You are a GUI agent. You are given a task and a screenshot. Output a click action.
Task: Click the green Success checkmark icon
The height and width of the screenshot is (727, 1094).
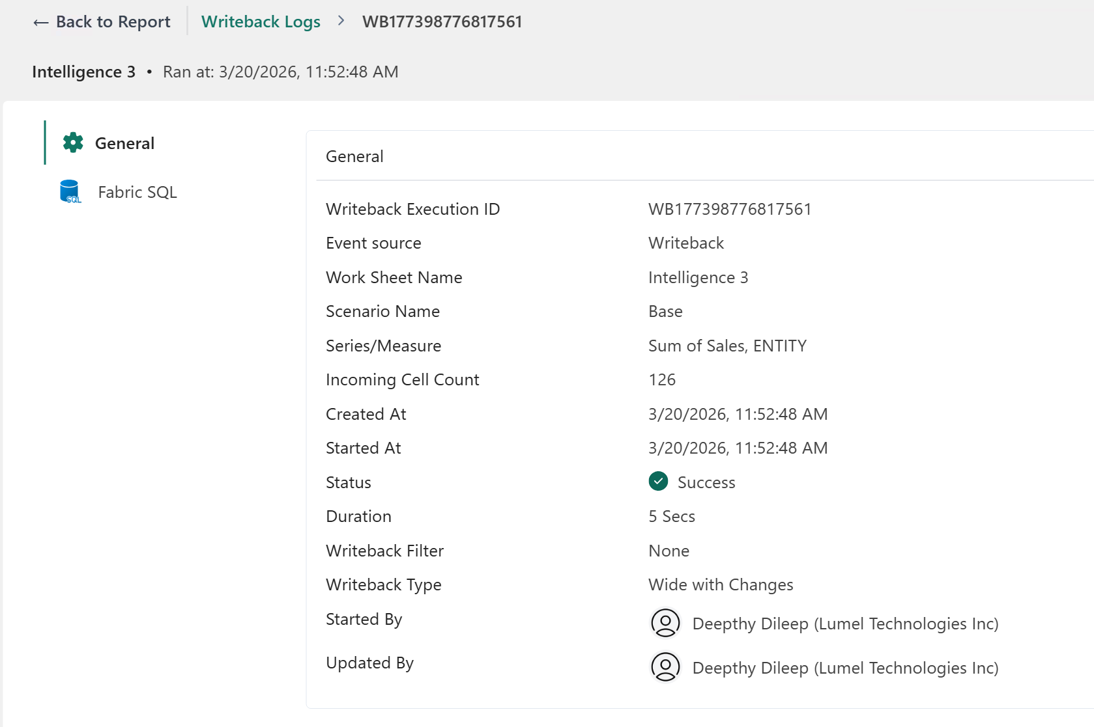coord(658,482)
